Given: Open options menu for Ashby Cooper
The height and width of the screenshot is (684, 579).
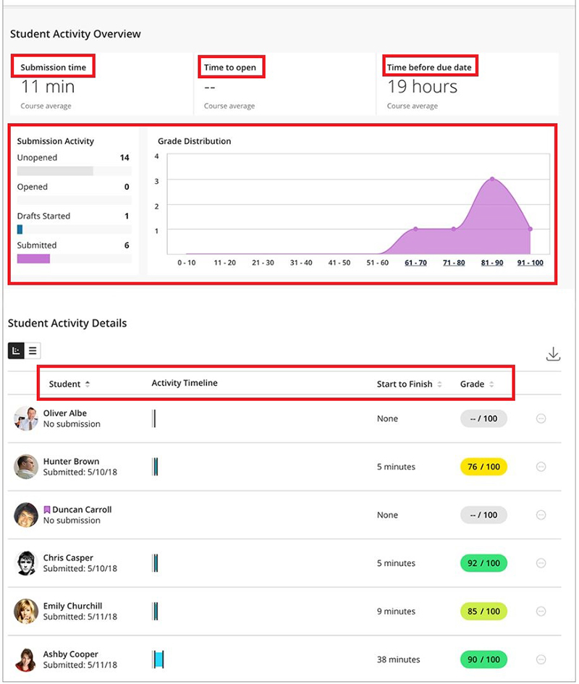Looking at the screenshot, I should 541,659.
